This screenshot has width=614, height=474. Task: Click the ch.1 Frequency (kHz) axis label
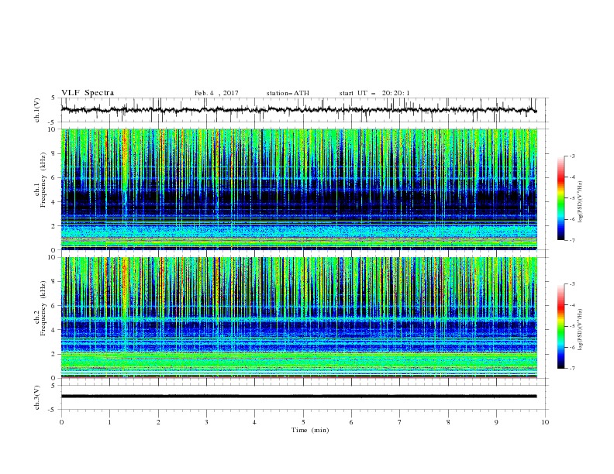pyautogui.click(x=40, y=180)
